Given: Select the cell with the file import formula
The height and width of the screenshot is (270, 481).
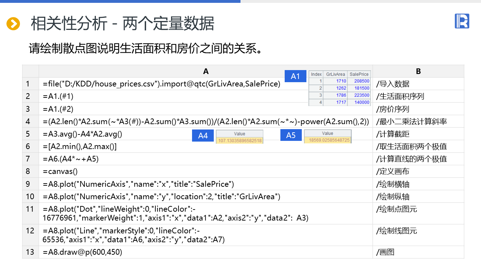Looking at the screenshot, I should (206, 84).
